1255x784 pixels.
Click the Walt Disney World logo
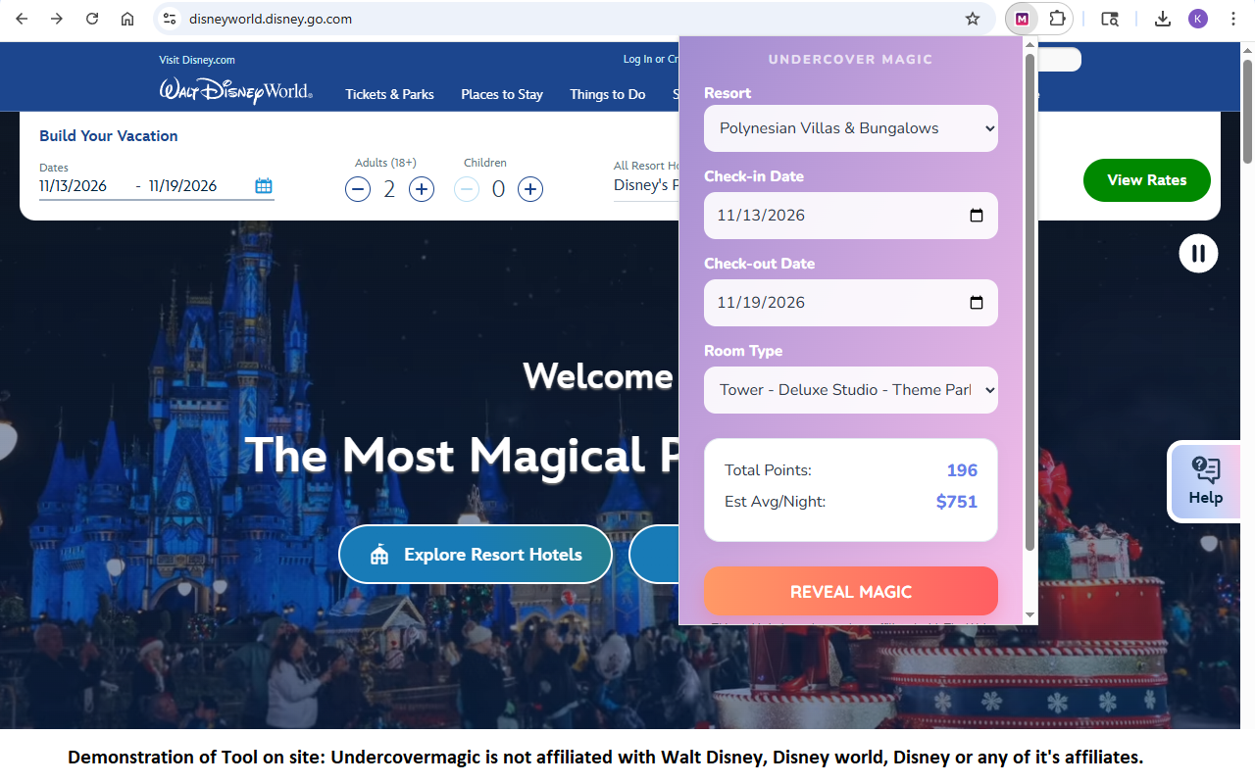[x=235, y=90]
